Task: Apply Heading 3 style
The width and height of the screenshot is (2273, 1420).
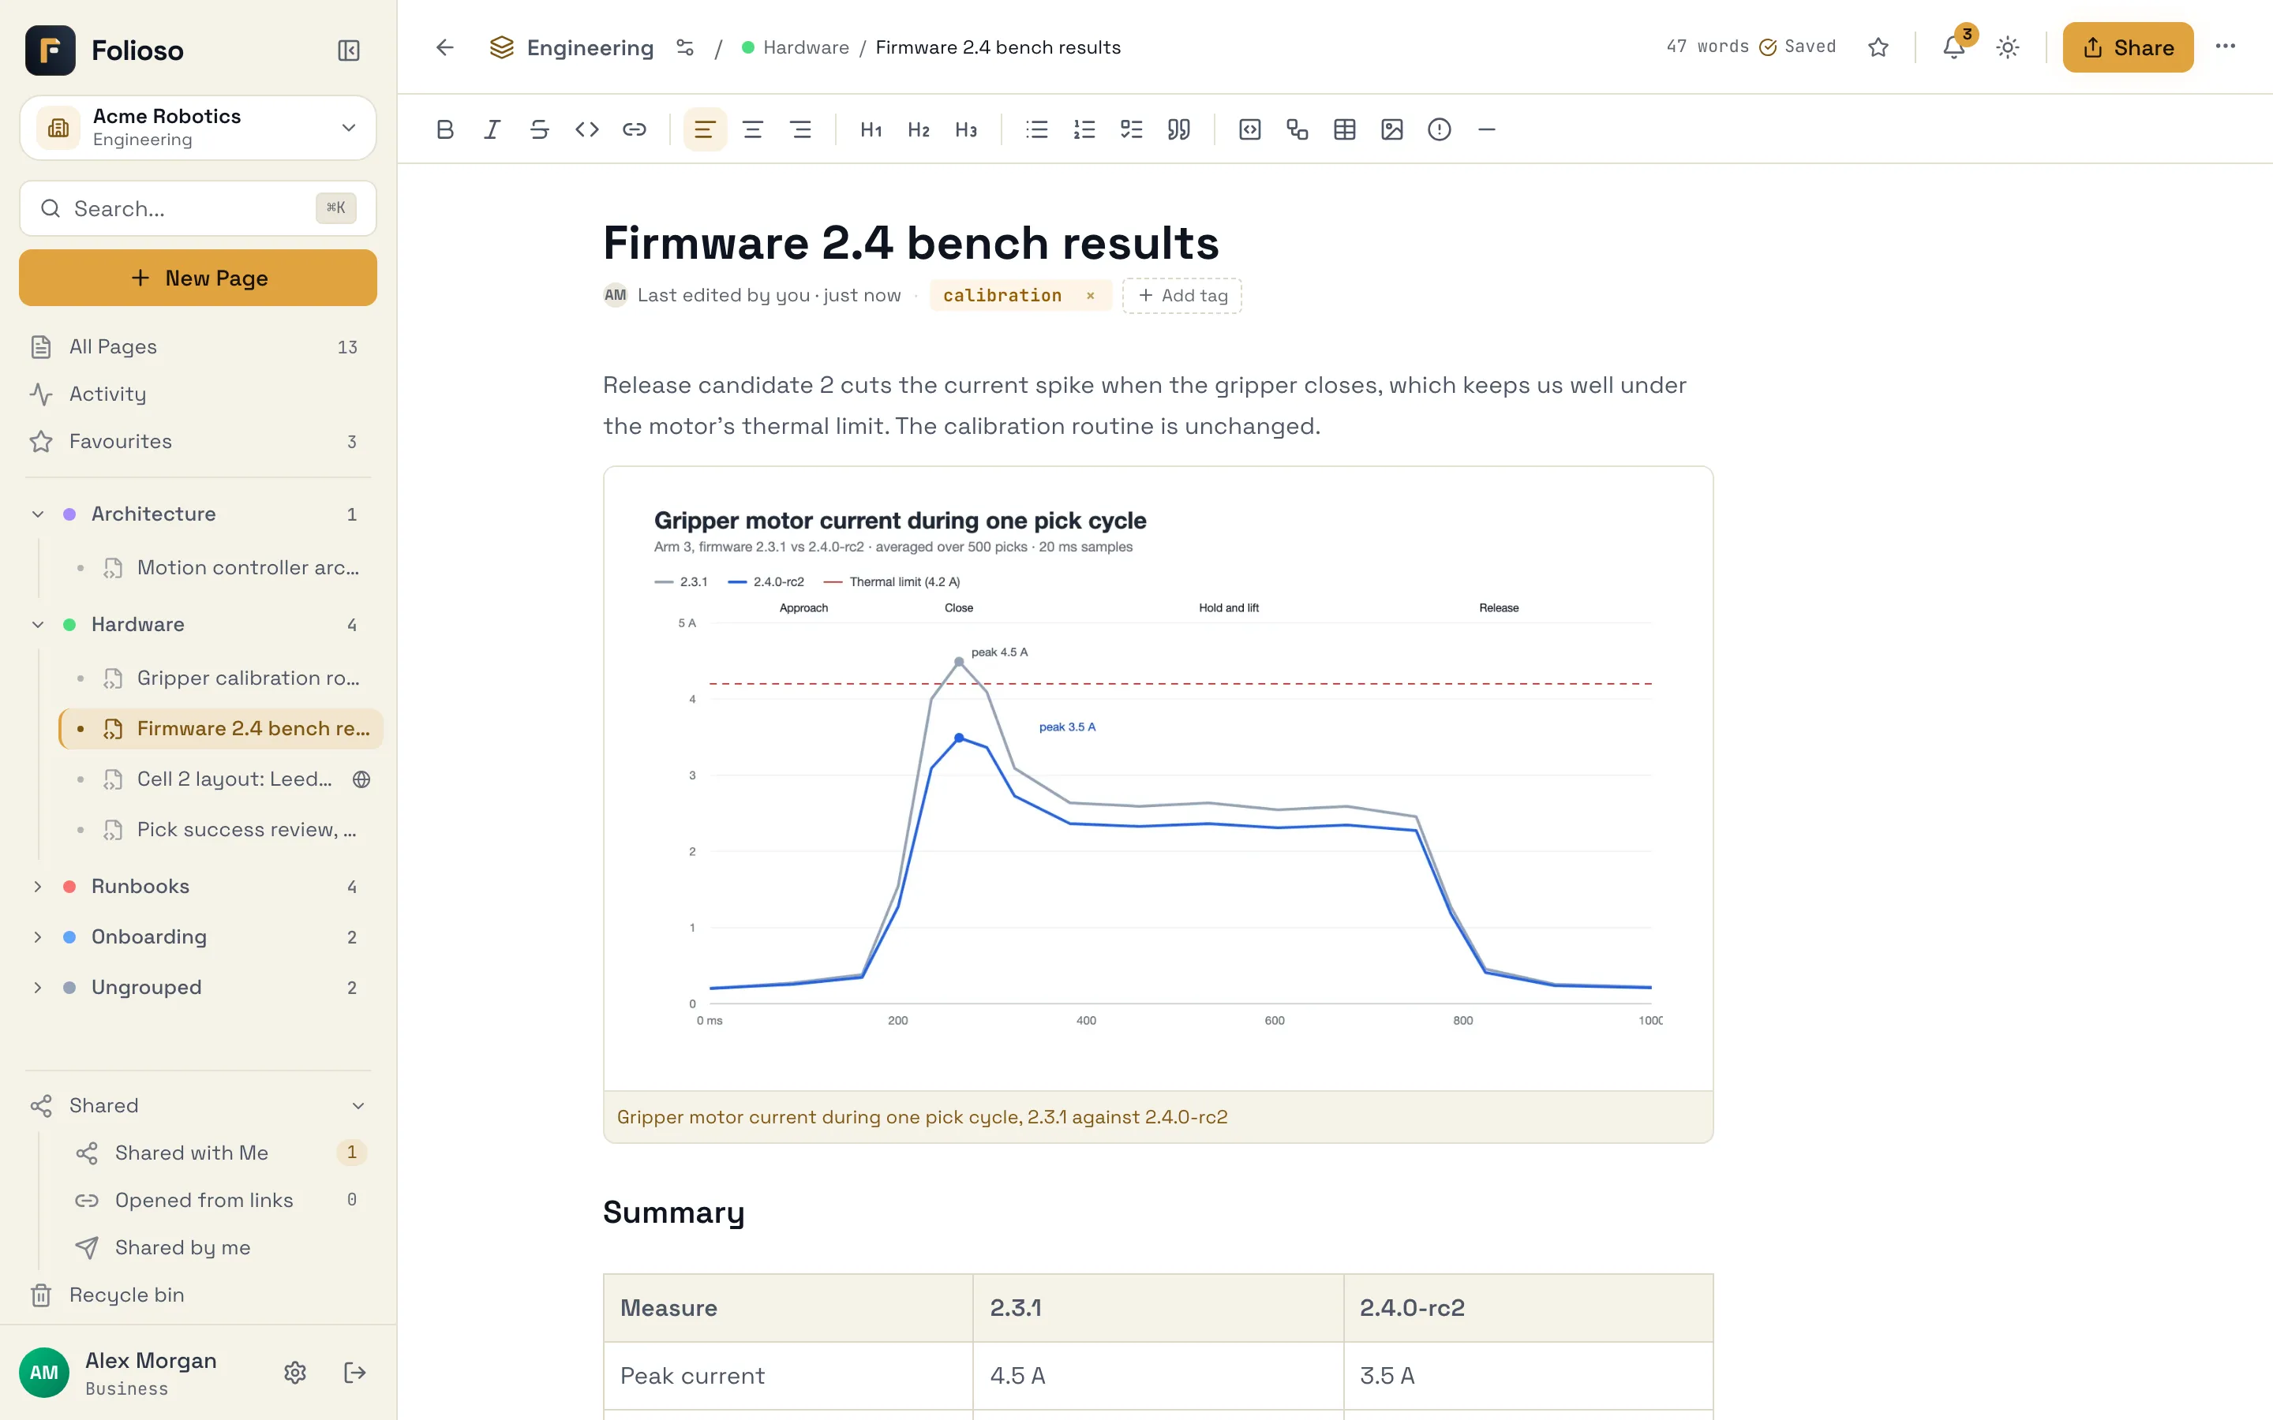Action: [x=965, y=129]
